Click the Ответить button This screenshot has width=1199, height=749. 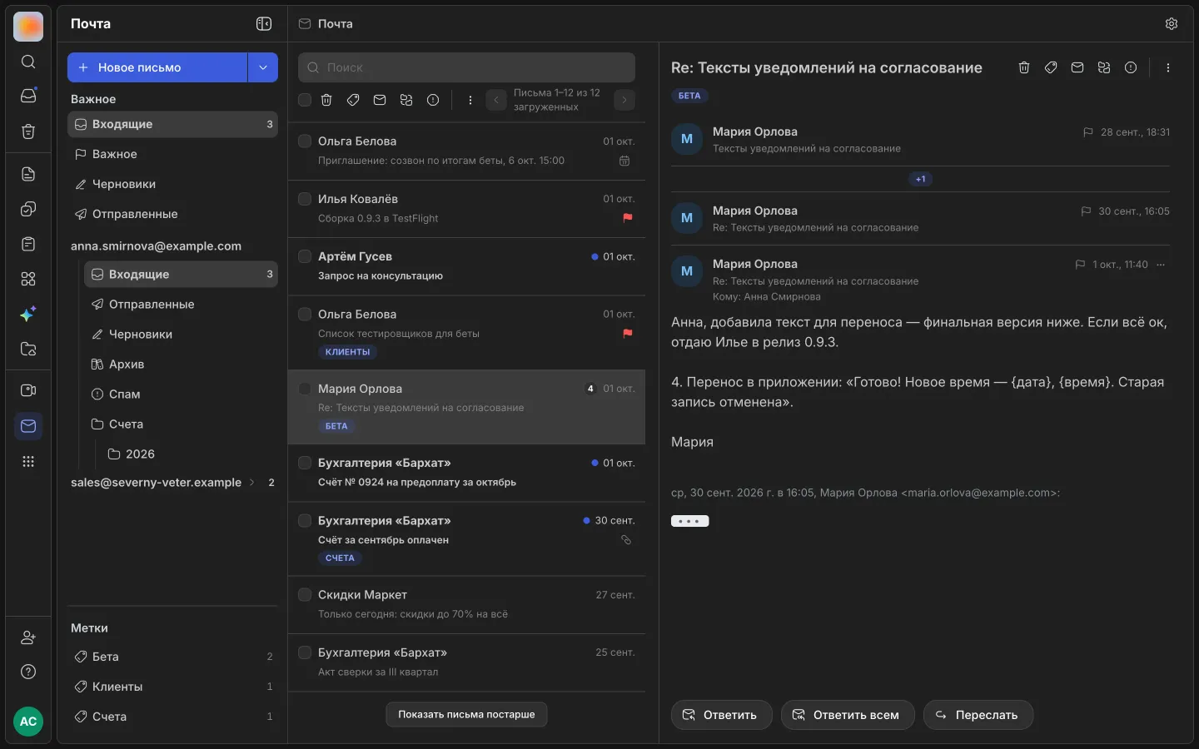click(x=721, y=715)
